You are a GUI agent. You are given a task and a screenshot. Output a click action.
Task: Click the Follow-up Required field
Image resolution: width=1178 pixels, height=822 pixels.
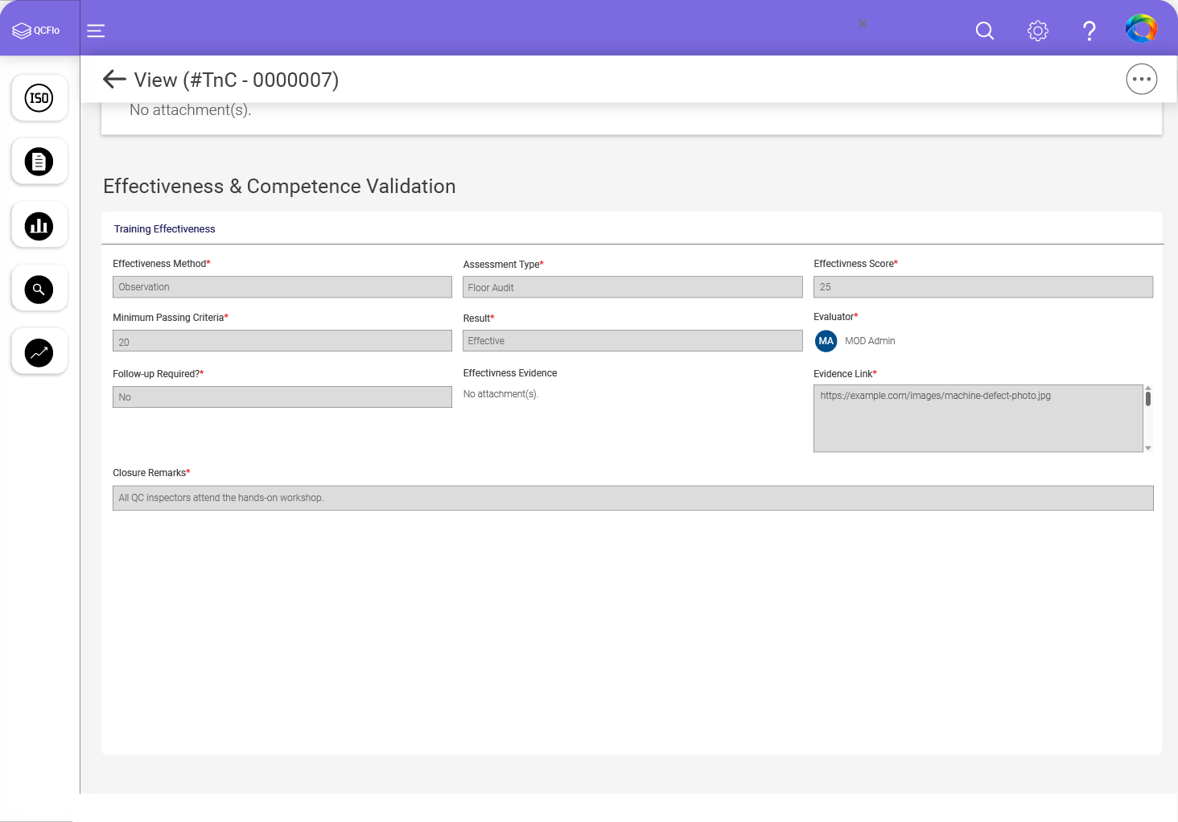click(282, 397)
